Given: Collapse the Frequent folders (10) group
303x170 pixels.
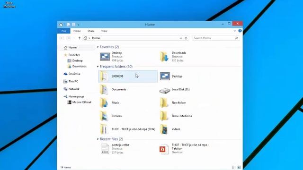Looking at the screenshot, I should coord(98,67).
